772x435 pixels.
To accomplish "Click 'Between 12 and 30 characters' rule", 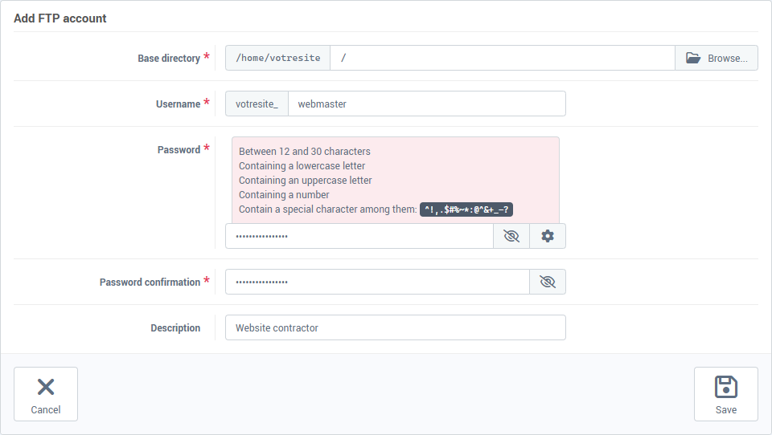I will pyautogui.click(x=305, y=152).
